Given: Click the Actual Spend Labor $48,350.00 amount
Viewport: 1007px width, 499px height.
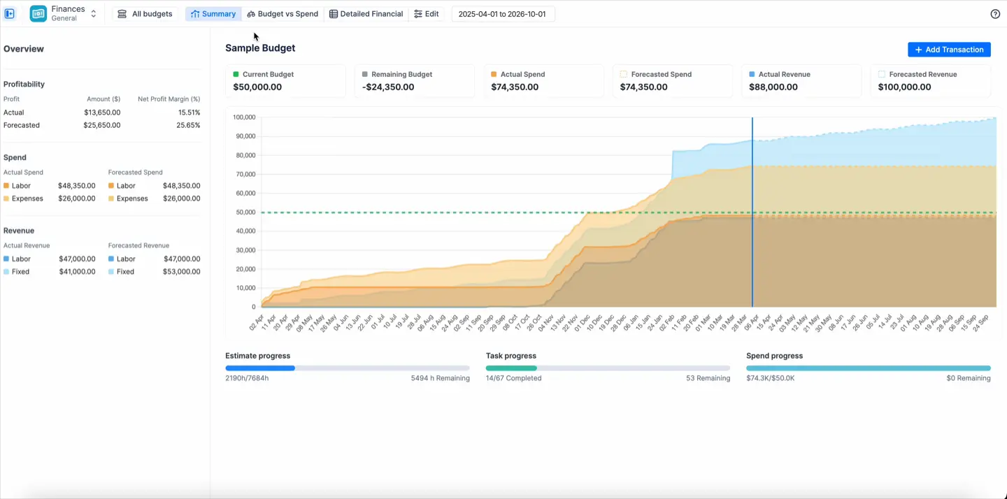Looking at the screenshot, I should tap(77, 186).
